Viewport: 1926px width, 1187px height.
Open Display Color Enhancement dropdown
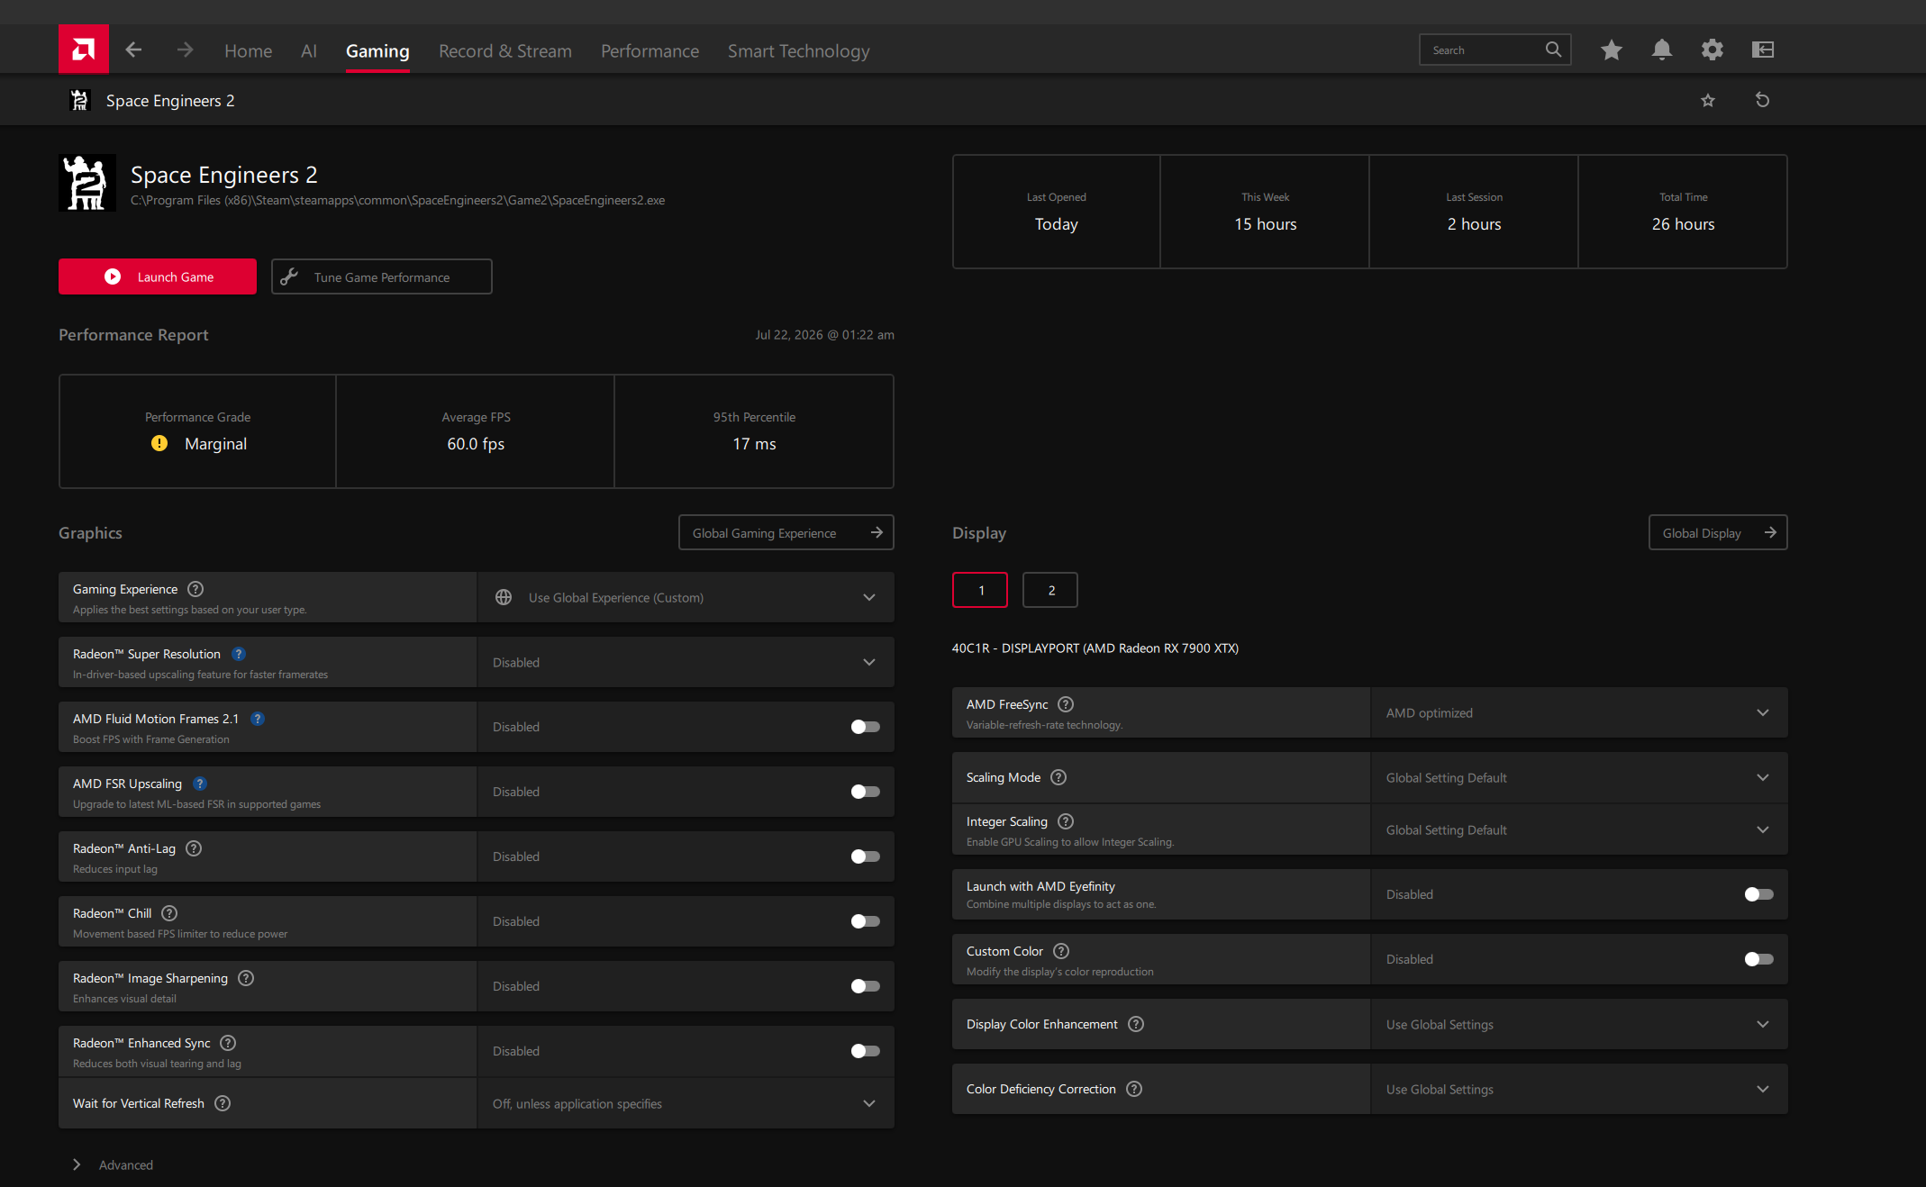click(1579, 1024)
